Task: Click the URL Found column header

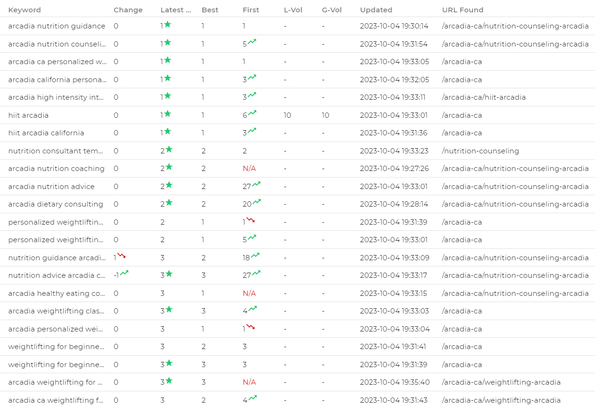Action: [x=462, y=10]
